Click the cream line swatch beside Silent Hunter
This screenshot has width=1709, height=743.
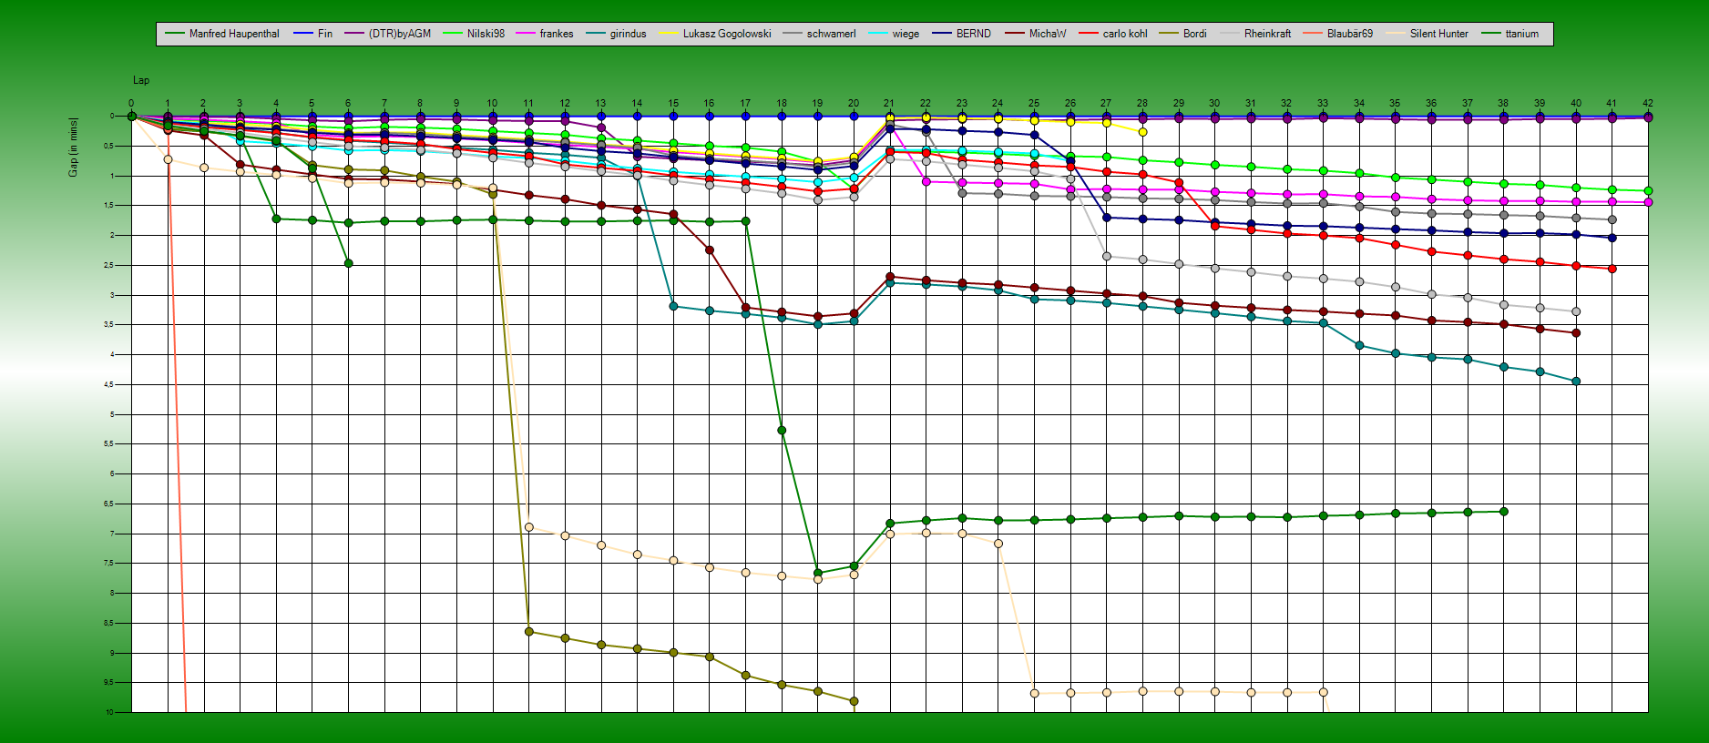1395,34
